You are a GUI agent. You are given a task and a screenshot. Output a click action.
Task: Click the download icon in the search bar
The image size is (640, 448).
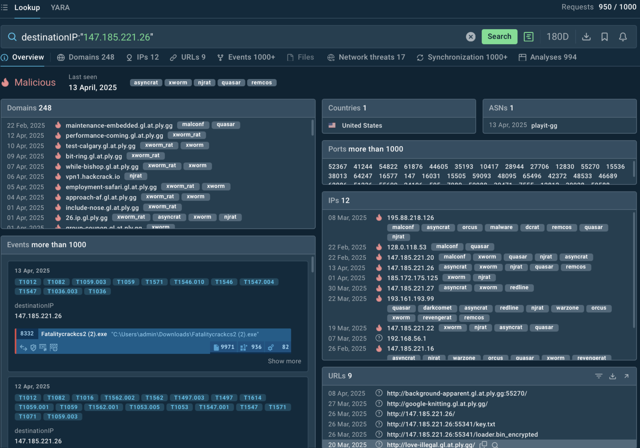[x=586, y=37]
